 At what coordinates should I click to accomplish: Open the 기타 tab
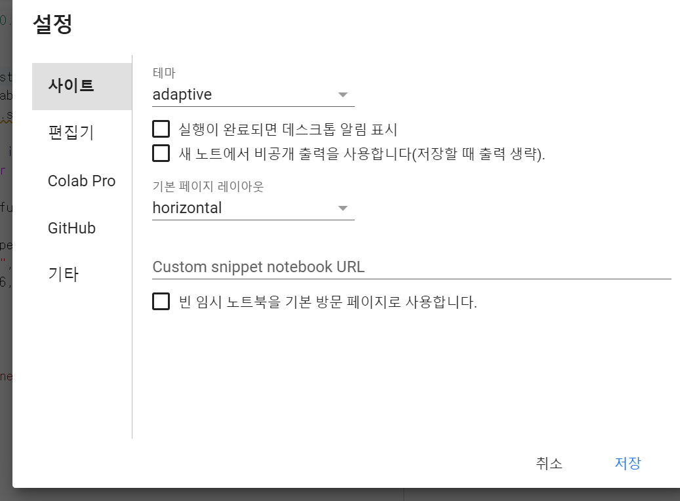click(64, 274)
